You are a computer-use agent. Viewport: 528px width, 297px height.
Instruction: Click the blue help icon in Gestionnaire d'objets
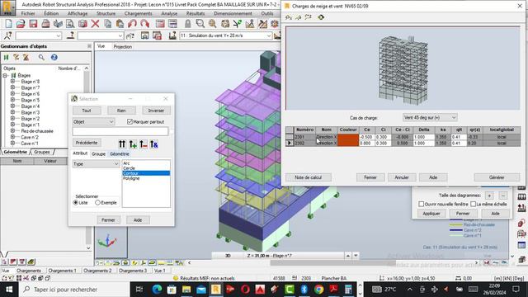click(54, 58)
